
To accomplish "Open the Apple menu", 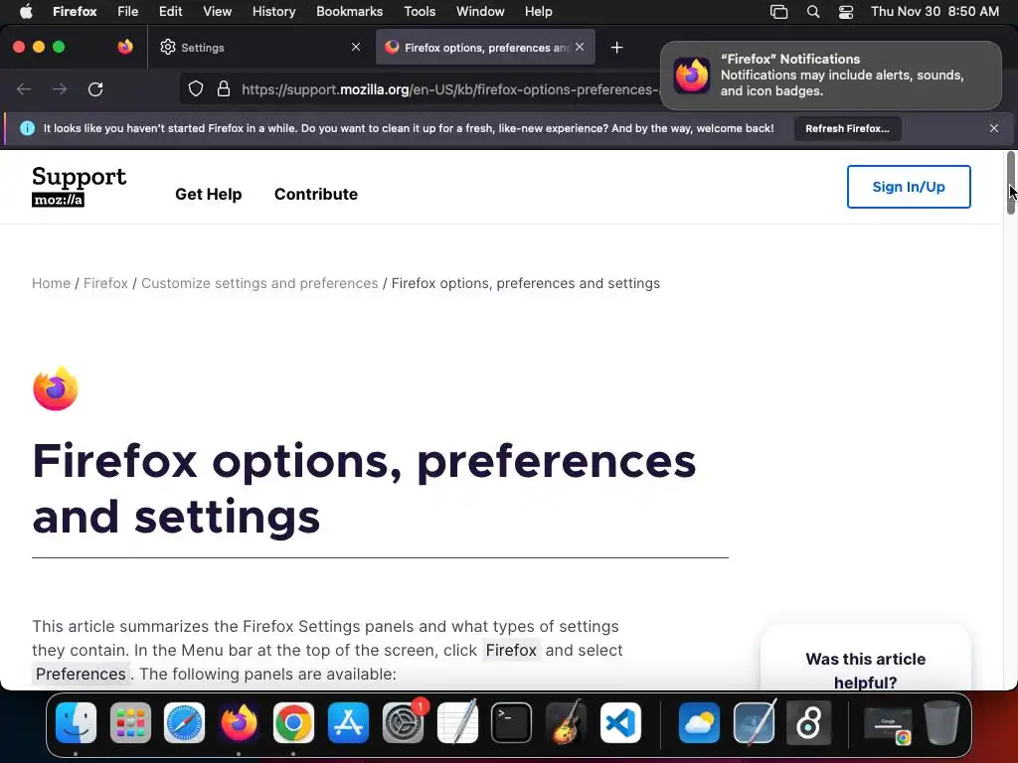I will click(x=26, y=11).
